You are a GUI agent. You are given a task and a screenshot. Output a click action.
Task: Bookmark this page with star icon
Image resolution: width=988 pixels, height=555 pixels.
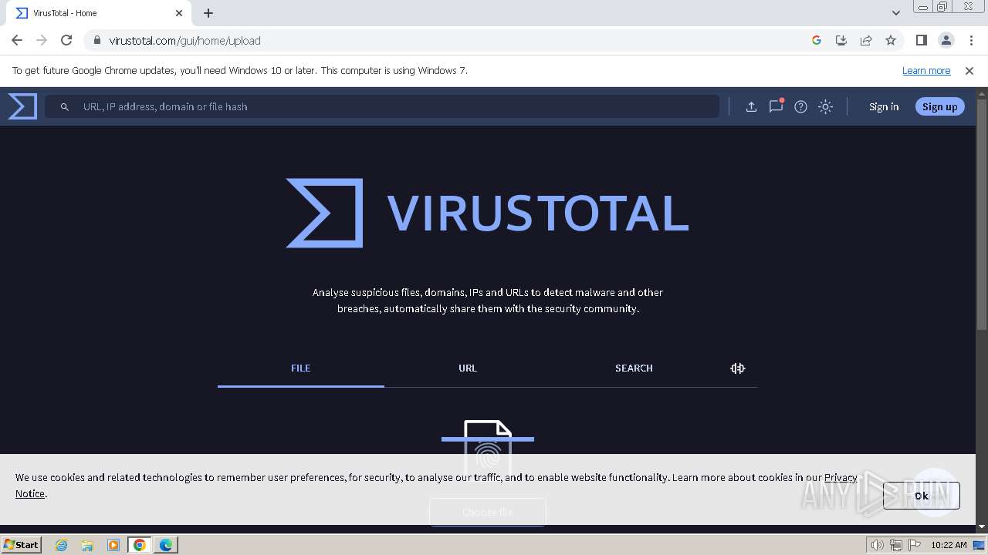pos(891,40)
